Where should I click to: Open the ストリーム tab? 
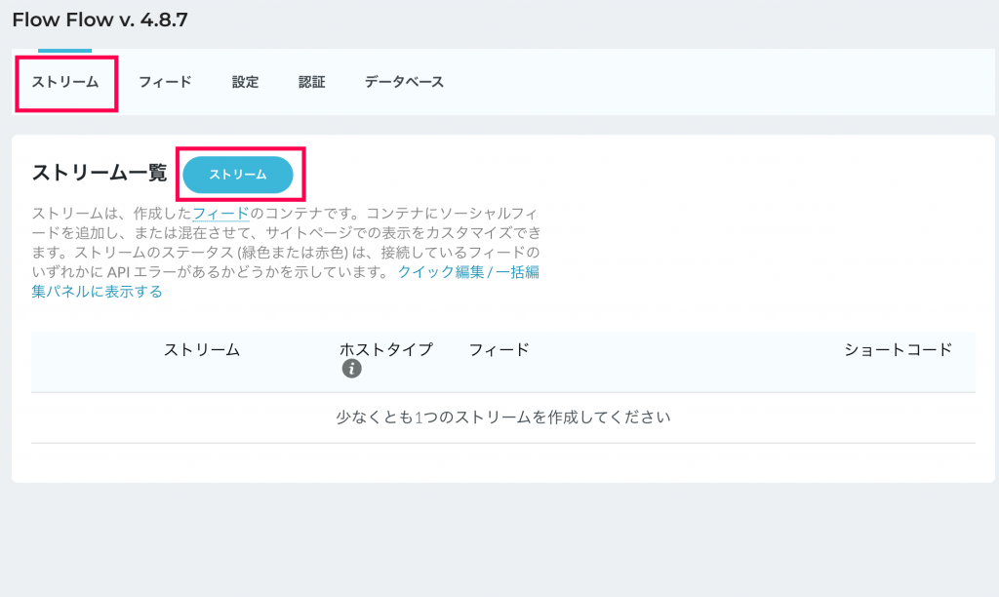point(65,82)
